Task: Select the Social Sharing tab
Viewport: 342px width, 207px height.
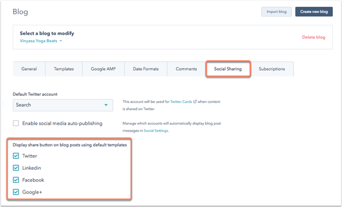Action: (x=228, y=69)
